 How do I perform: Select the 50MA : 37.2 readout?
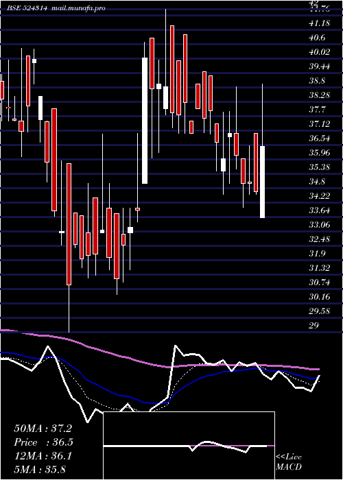point(43,429)
